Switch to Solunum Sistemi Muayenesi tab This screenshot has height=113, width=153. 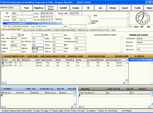point(64,30)
